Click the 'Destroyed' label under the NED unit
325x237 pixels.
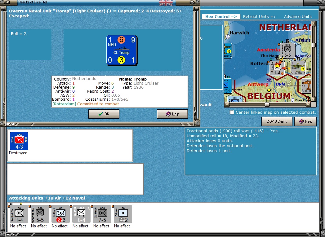18,153
